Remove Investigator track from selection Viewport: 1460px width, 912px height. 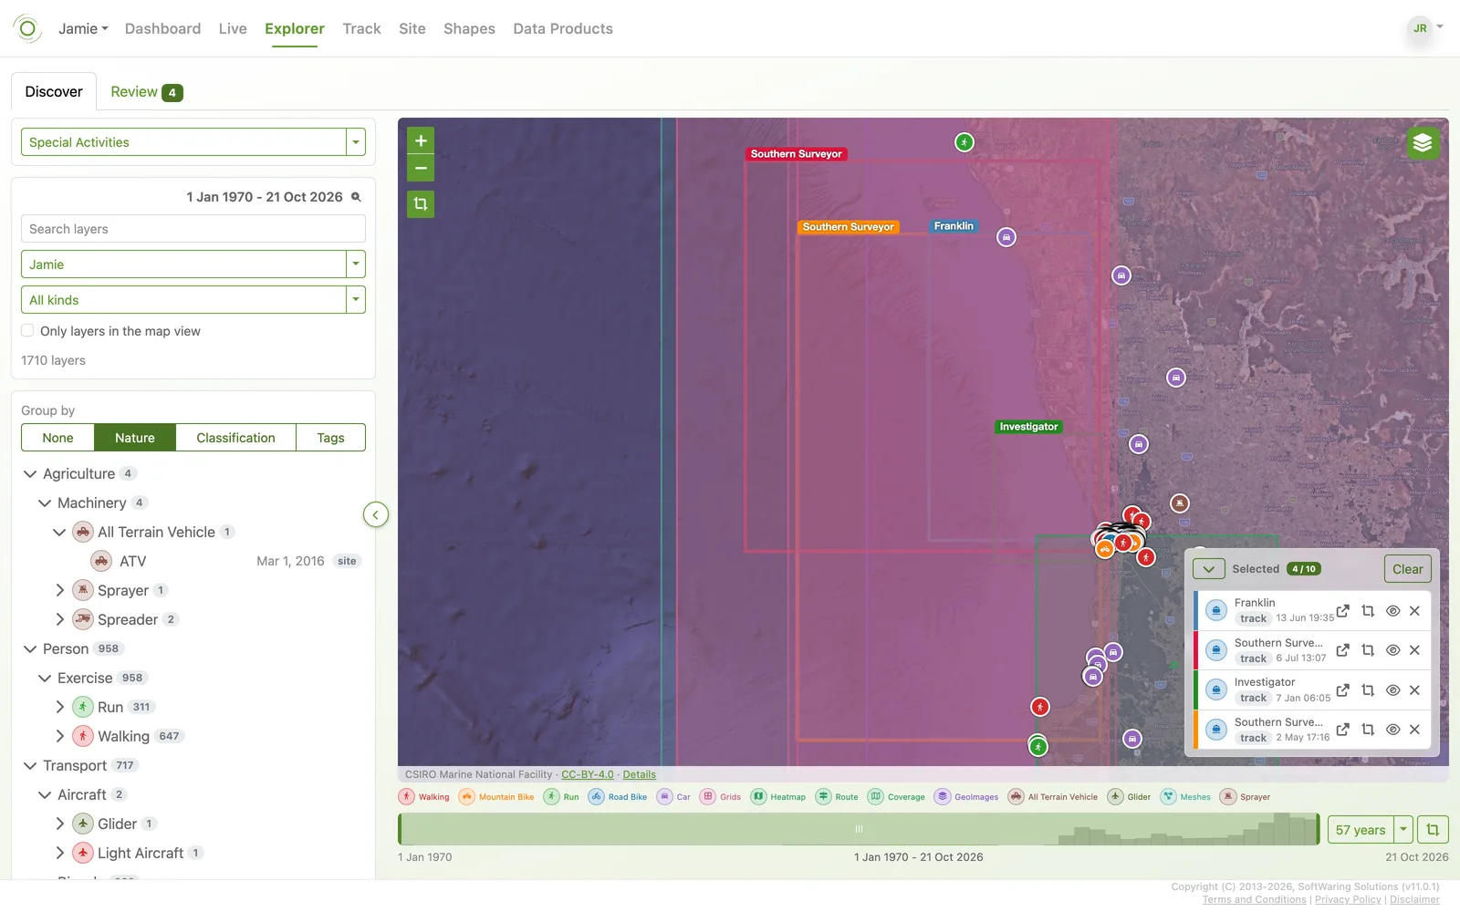tap(1414, 690)
